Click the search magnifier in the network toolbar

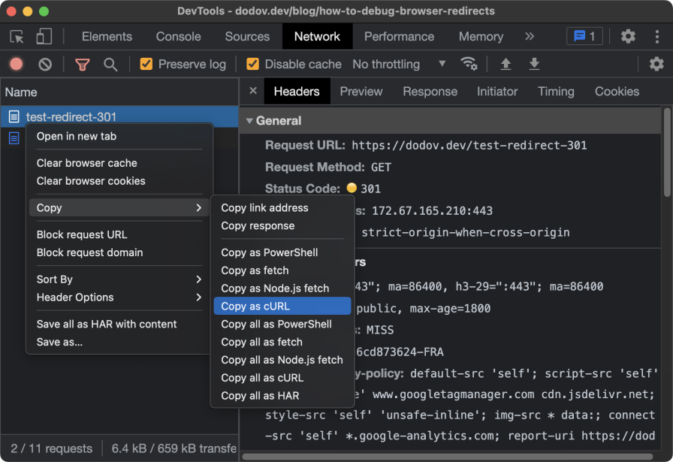(111, 64)
